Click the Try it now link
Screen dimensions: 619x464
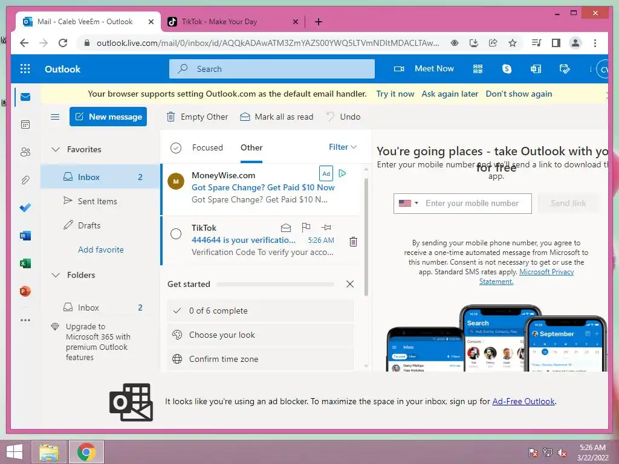pyautogui.click(x=395, y=94)
